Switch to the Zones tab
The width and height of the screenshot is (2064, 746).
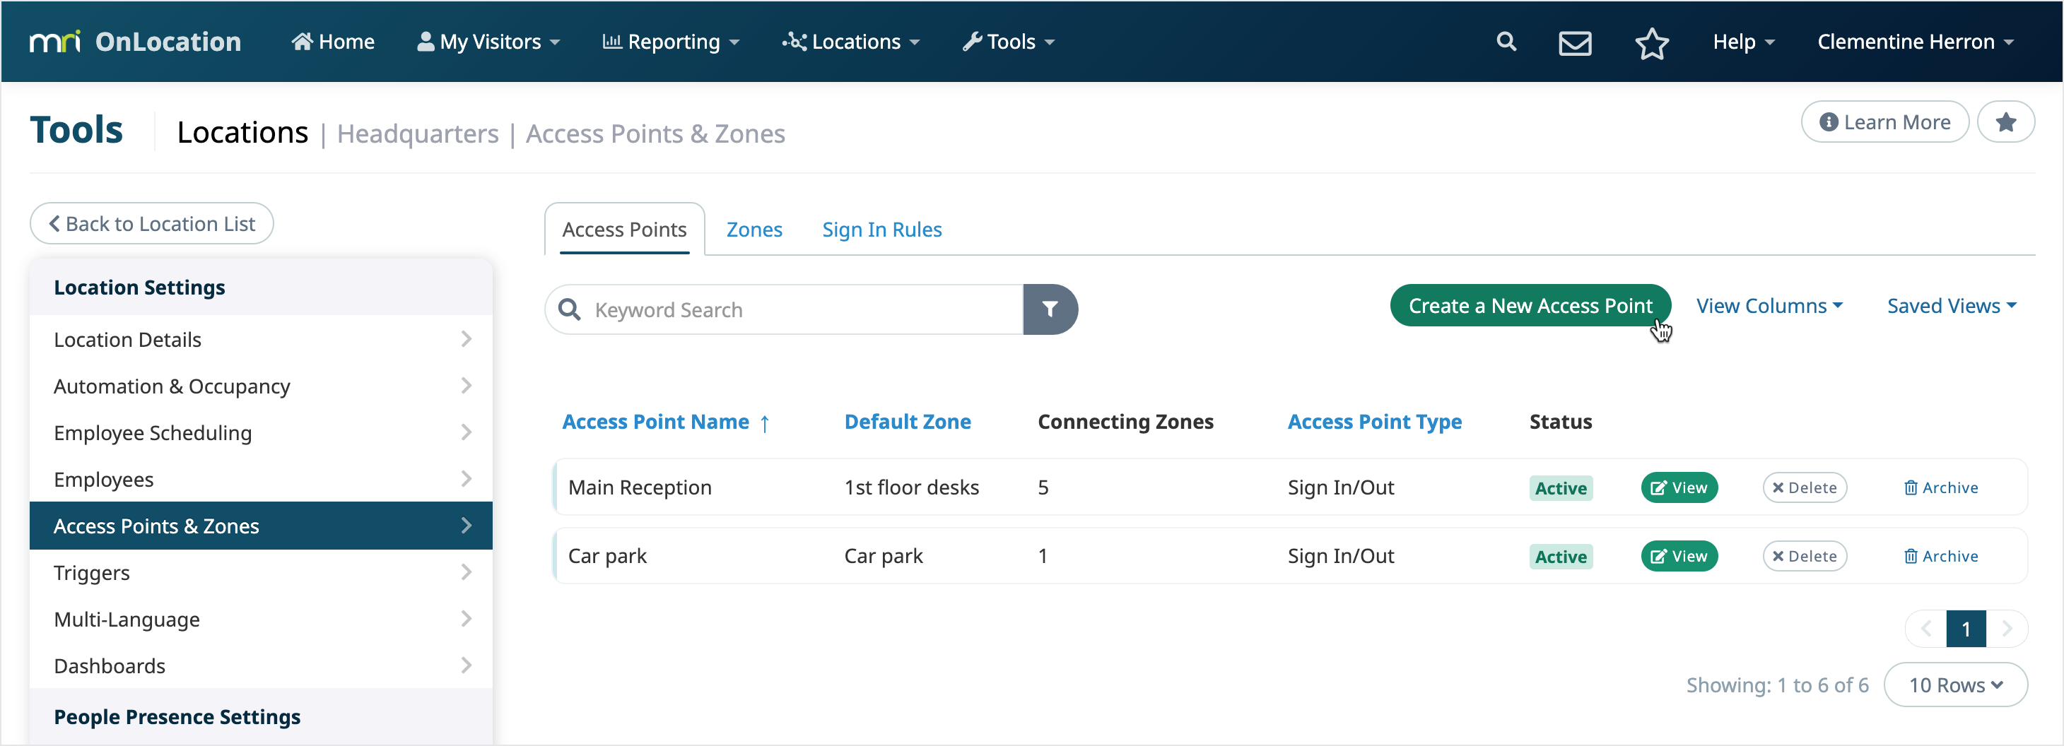[754, 230]
